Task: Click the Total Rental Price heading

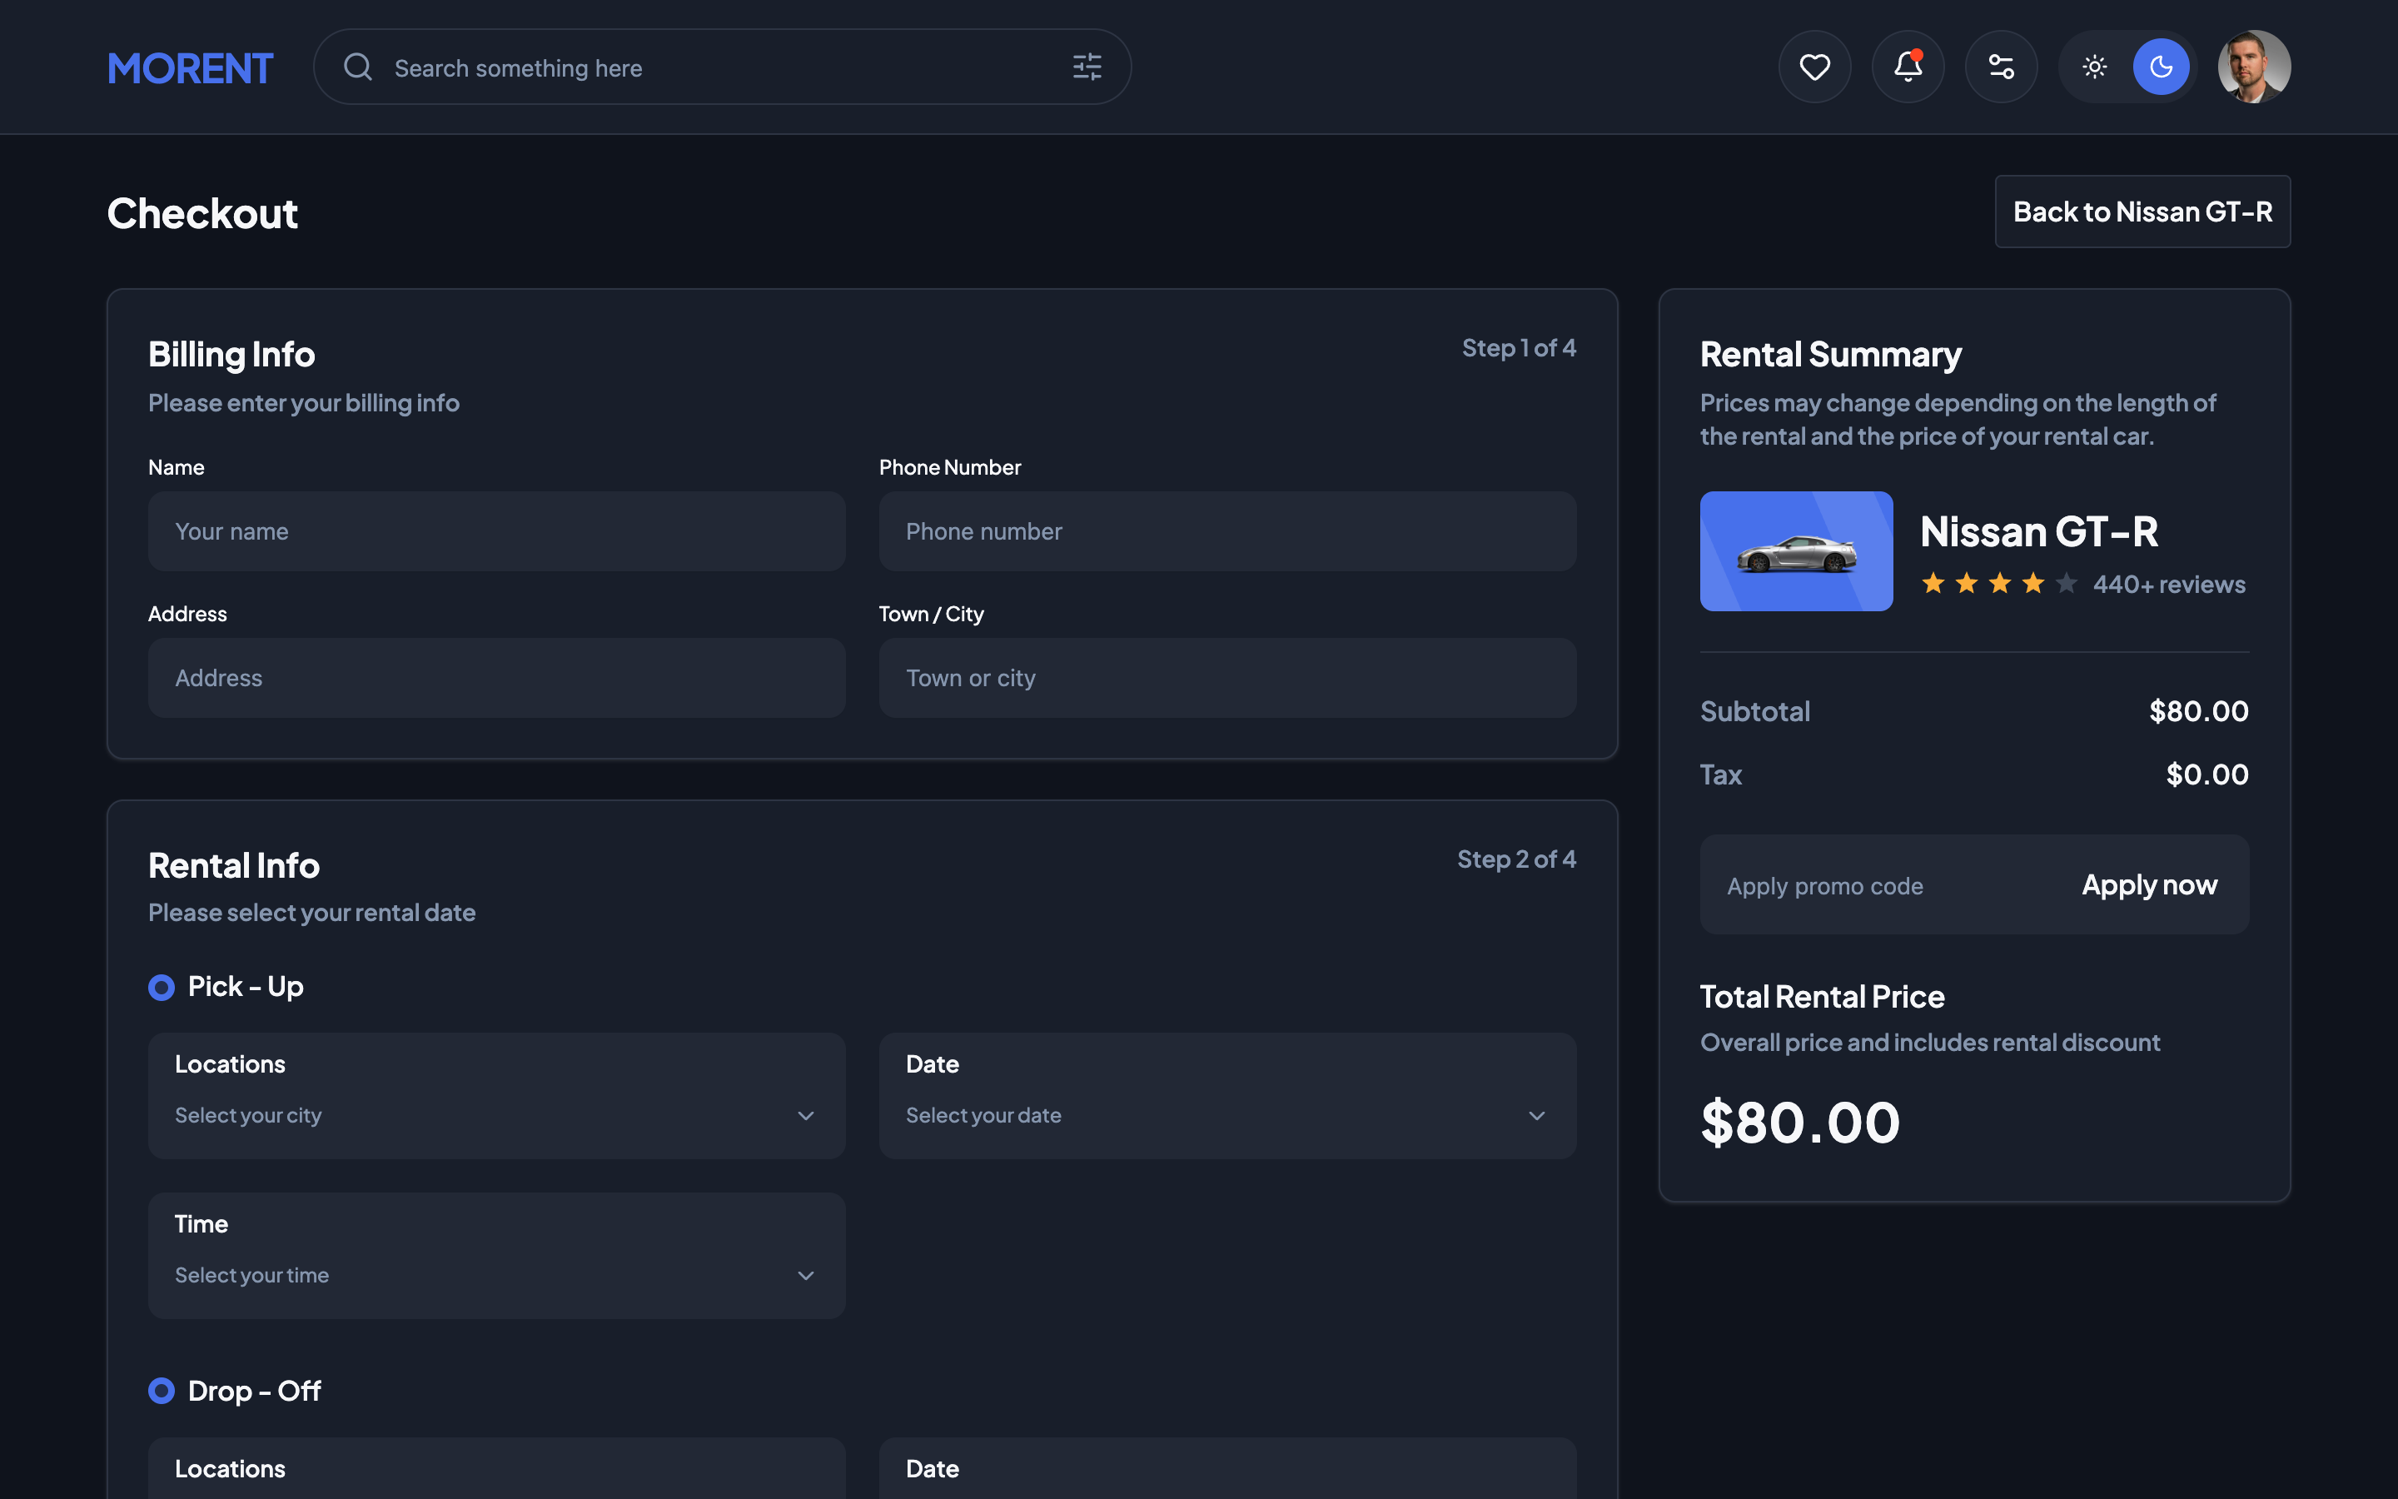Action: pos(1821,996)
